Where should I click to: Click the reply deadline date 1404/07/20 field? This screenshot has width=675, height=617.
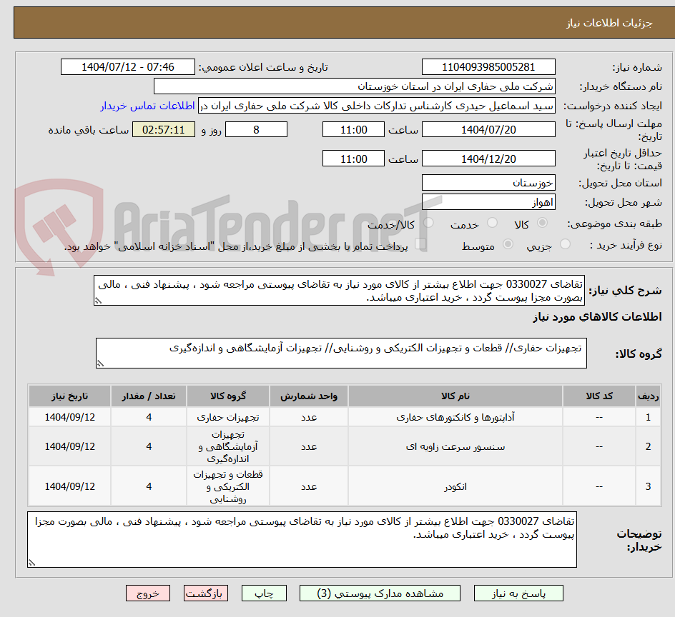pyautogui.click(x=488, y=129)
